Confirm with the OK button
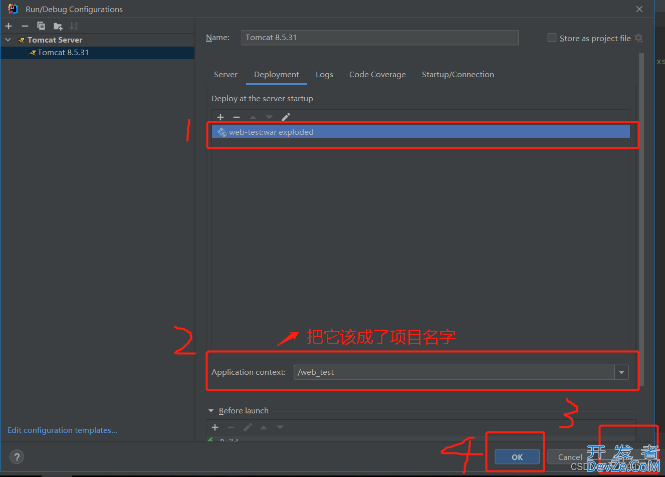The height and width of the screenshot is (477, 665). 517,457
